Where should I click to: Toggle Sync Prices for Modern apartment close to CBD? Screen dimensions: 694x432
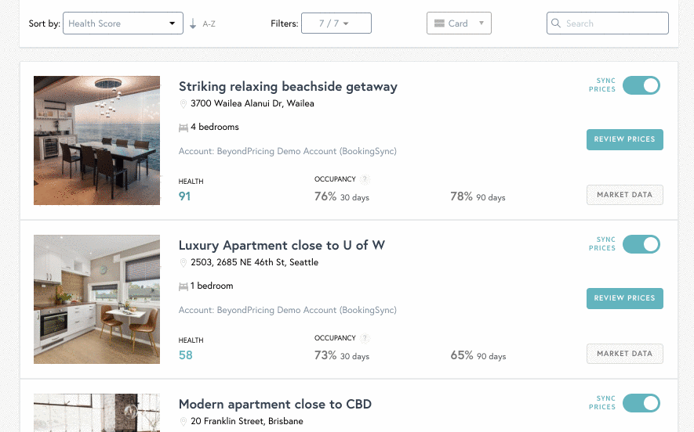tap(641, 403)
